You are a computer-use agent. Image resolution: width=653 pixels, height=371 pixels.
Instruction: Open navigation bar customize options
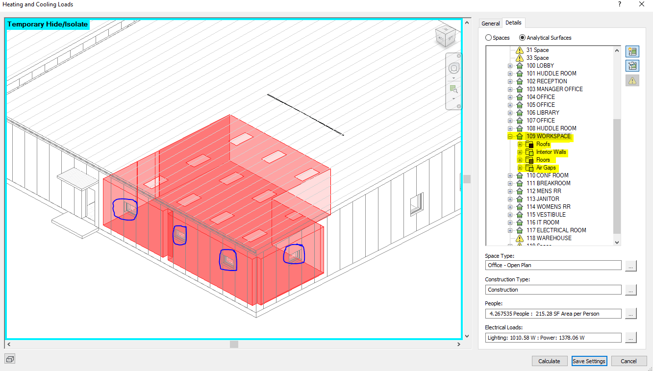459,106
